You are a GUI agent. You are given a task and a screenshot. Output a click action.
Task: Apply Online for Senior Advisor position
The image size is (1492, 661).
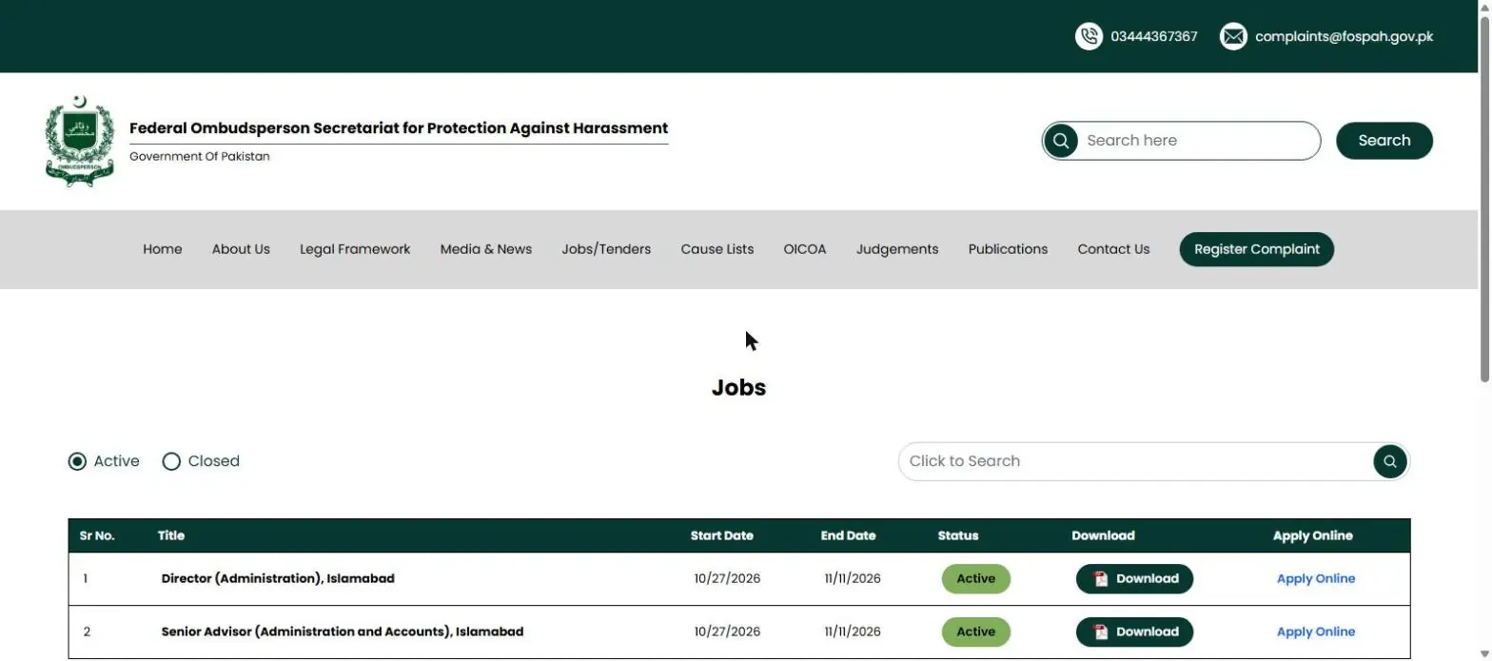coord(1316,632)
